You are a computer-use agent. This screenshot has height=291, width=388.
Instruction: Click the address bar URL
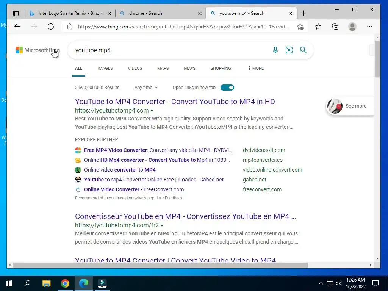[183, 27]
